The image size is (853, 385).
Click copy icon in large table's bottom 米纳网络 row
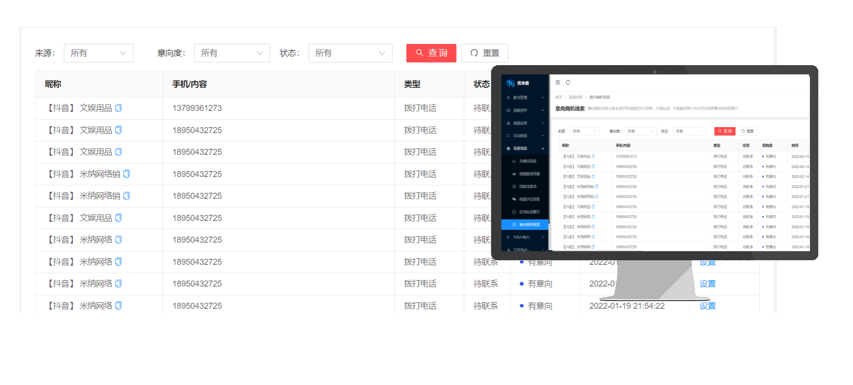119,306
